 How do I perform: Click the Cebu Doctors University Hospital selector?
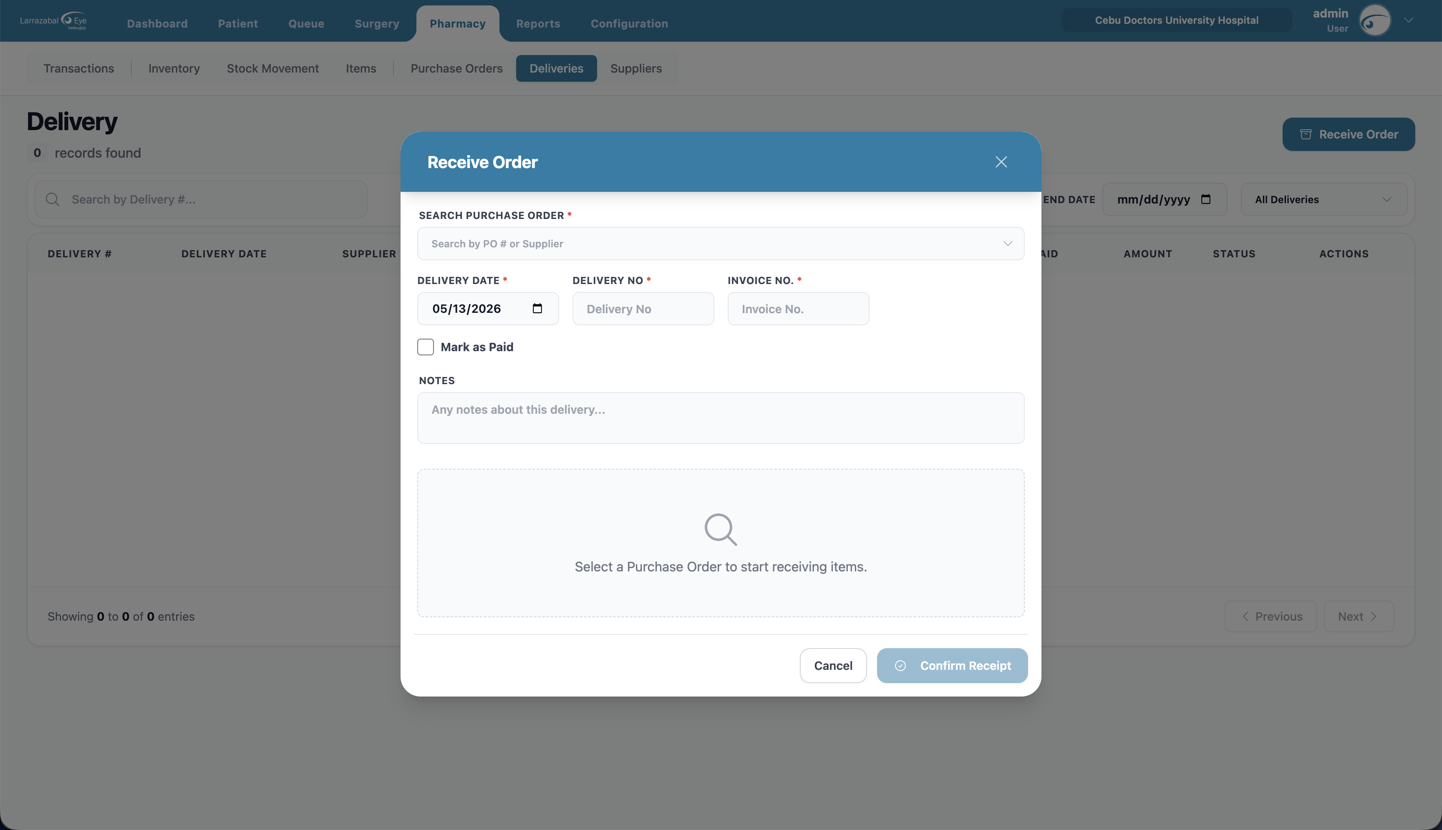pyautogui.click(x=1176, y=20)
